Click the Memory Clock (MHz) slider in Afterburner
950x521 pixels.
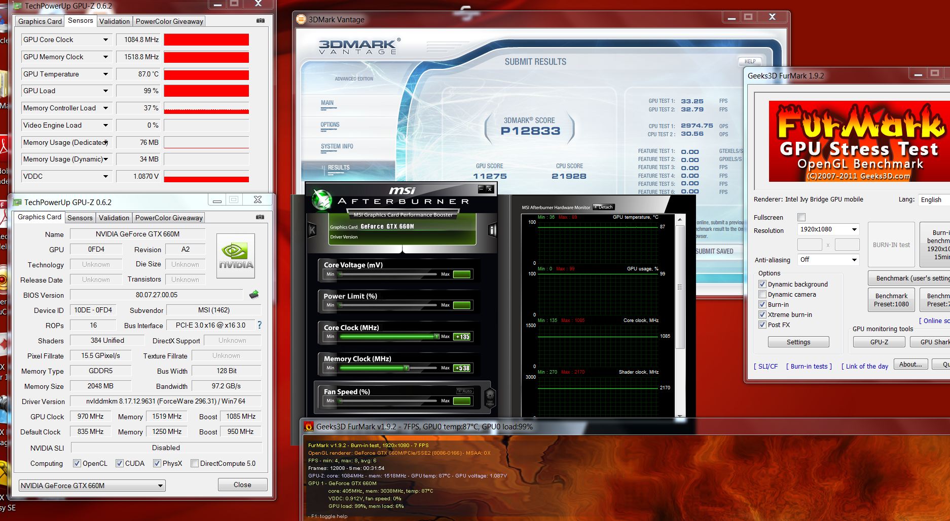tap(388, 368)
